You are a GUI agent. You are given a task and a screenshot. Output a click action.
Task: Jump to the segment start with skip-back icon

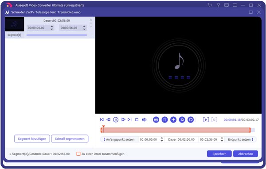coord(102,120)
